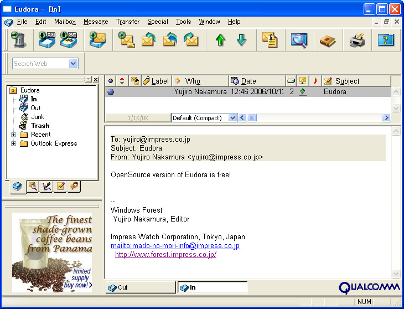Image resolution: width=404 pixels, height=309 pixels.
Task: Open the Address Book icon
Action: (x=328, y=41)
